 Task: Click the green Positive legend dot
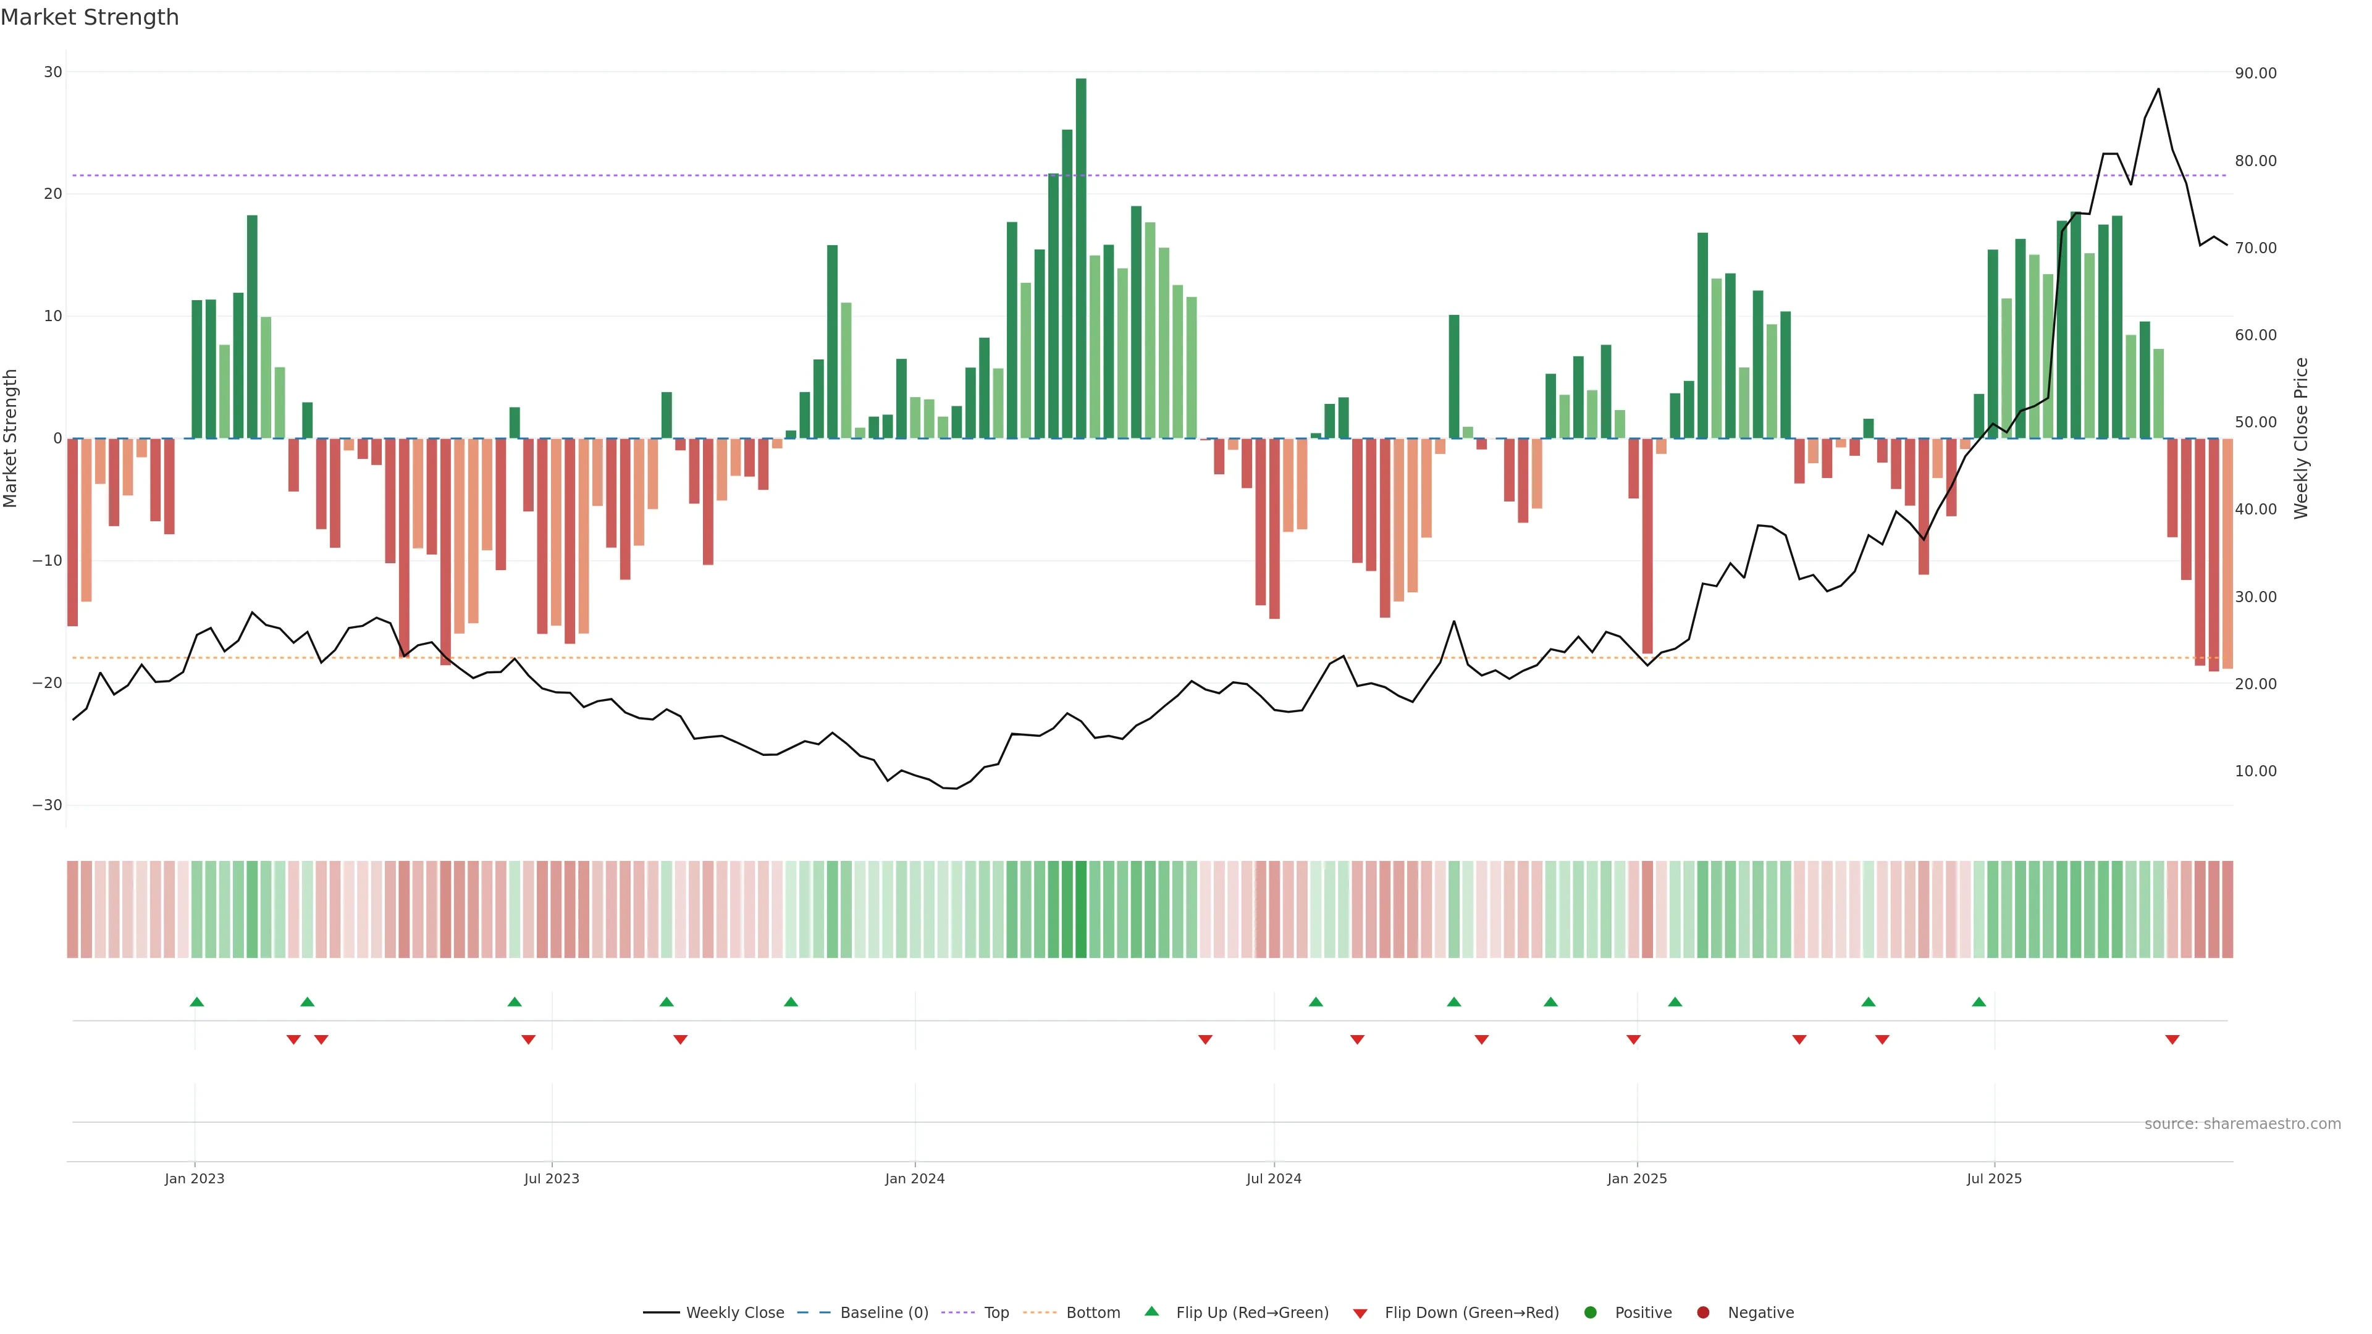[x=1590, y=1313]
